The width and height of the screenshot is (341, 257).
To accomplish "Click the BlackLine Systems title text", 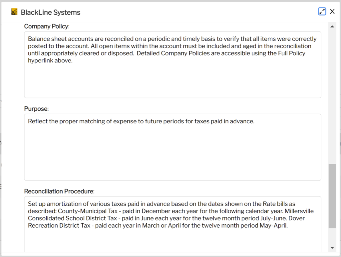I will [x=50, y=12].
